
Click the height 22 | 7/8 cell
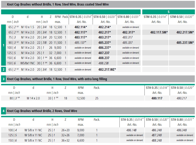click(42, 42)
